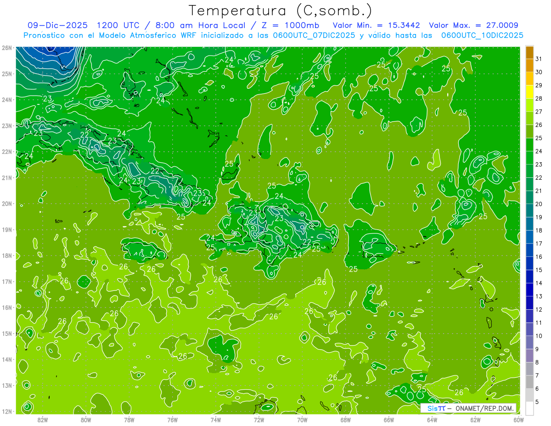The height and width of the screenshot is (426, 551).
Task: Click the legend value '15'
Action: (x=539, y=270)
